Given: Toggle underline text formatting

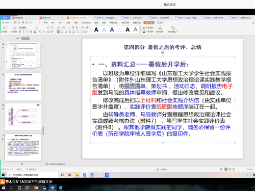Looking at the screenshot, I should [27, 32].
